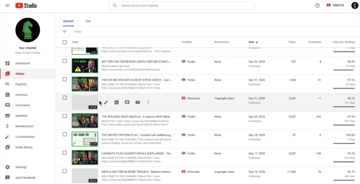360x184 pixels.
Task: Open the BATTERY DAY REFRESHER thumbnail
Action: click(x=85, y=66)
